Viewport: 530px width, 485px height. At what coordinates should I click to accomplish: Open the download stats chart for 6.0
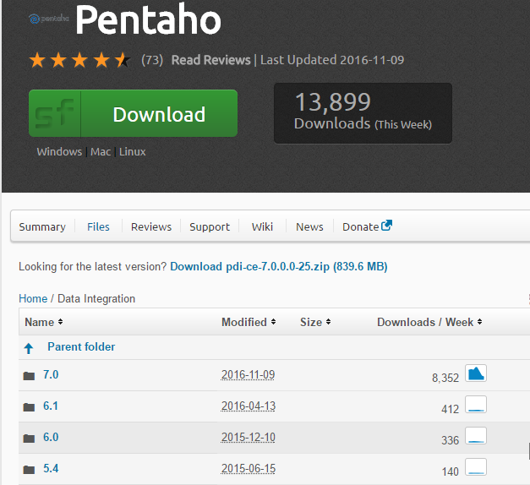point(476,436)
